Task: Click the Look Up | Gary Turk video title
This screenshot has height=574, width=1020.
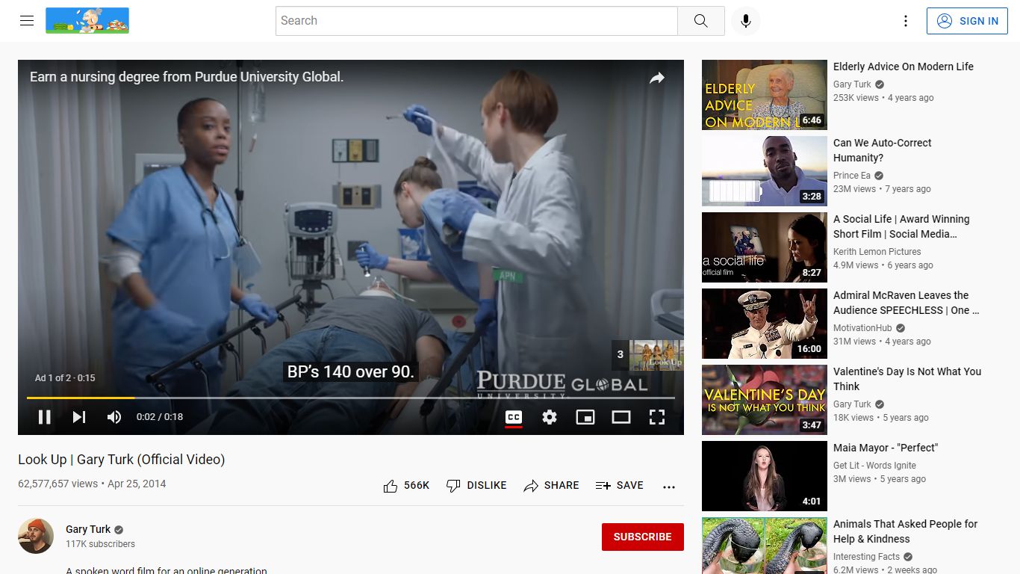Action: coord(122,460)
